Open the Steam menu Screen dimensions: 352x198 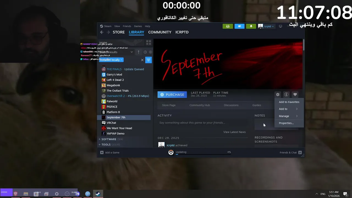point(108,26)
